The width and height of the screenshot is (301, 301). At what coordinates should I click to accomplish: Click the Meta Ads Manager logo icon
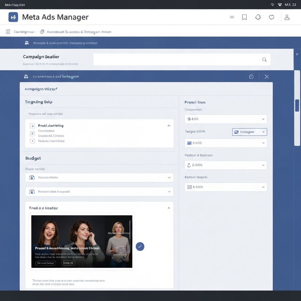(13, 17)
